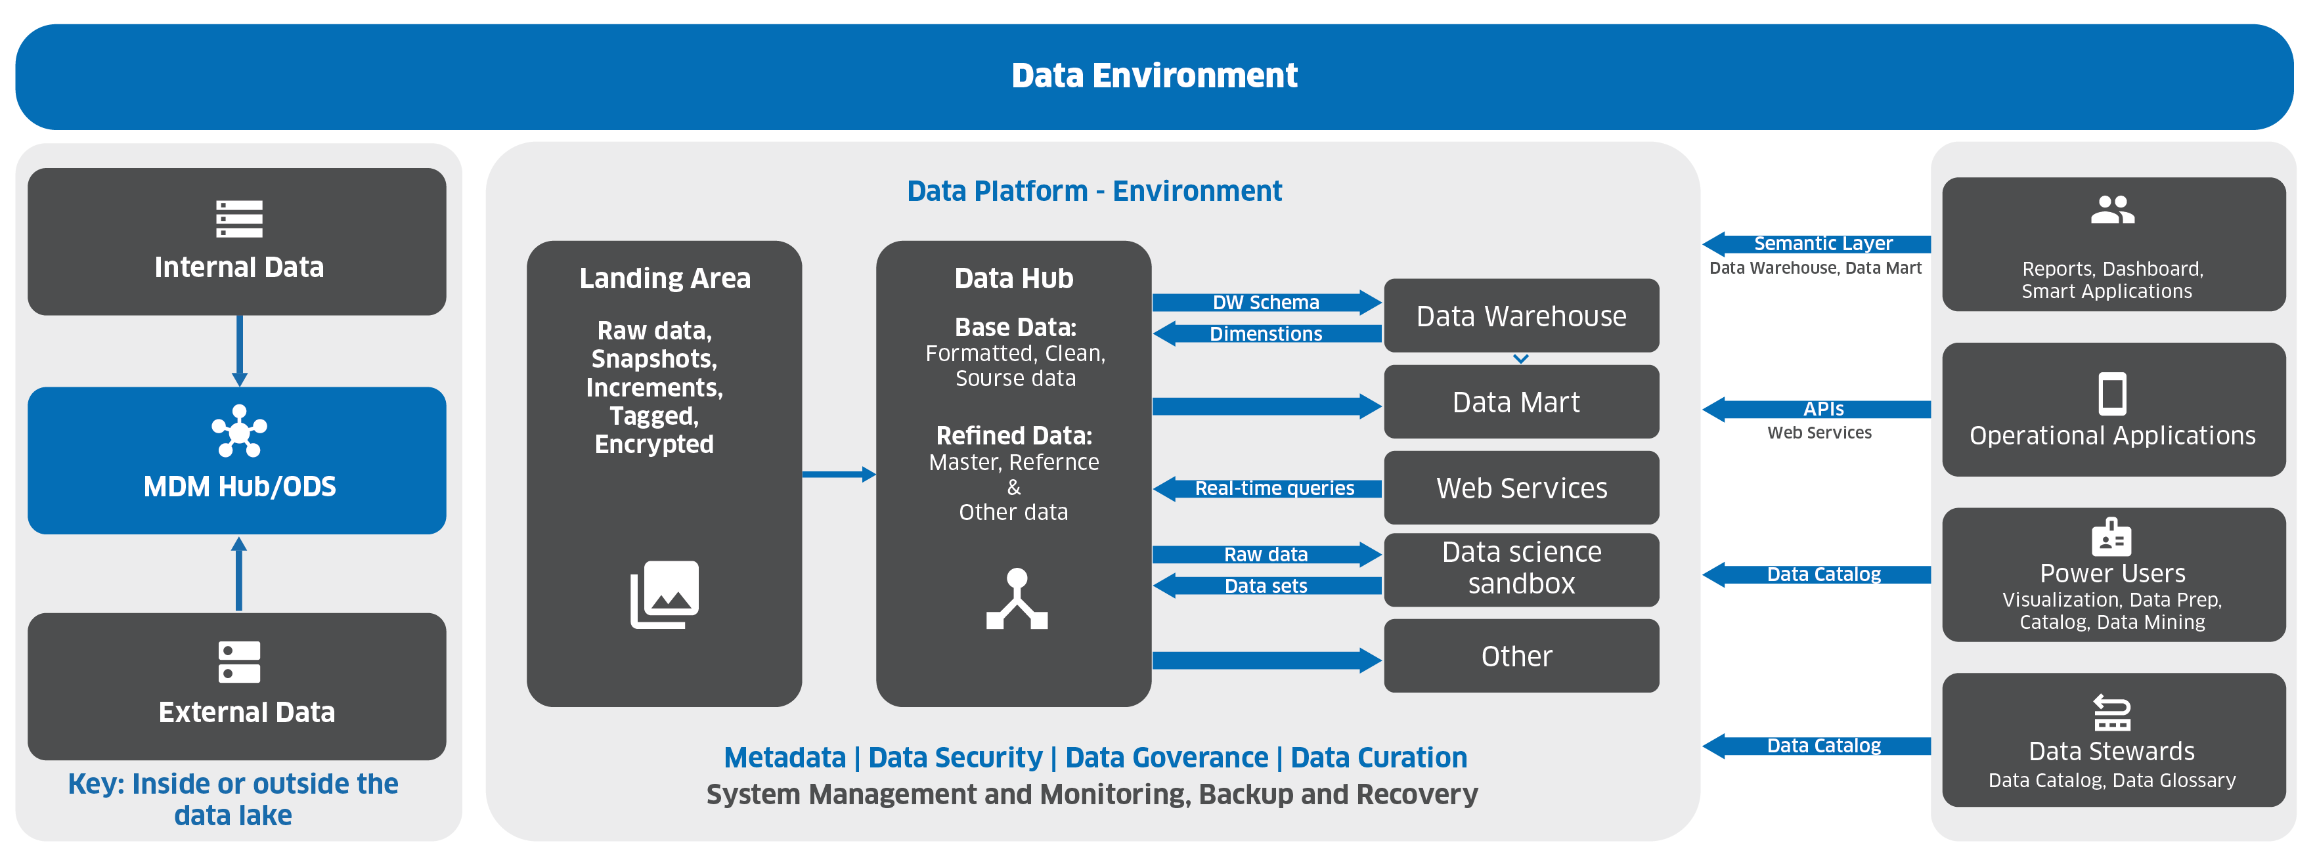The image size is (2315, 860).
Task: Click the Other box
Action: 1522,656
